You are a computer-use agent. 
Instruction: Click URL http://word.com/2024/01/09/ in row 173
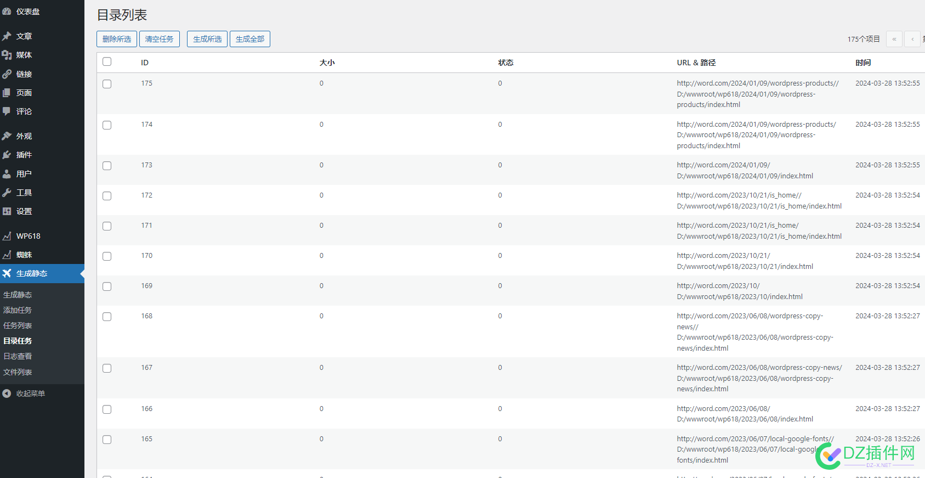(x=723, y=165)
